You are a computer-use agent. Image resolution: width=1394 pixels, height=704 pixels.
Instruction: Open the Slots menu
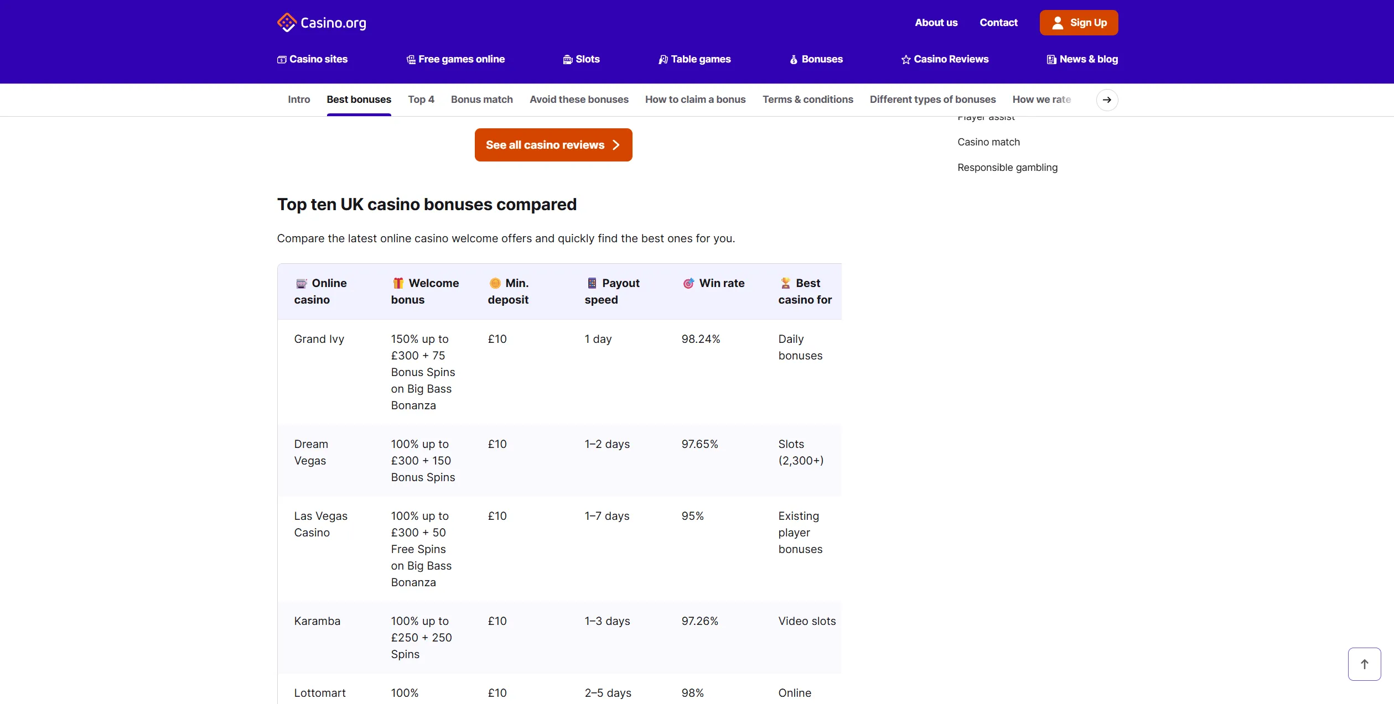point(581,59)
